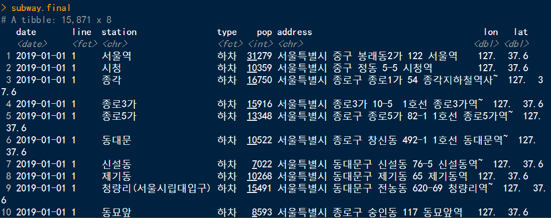Click pop value 13348

point(259,115)
